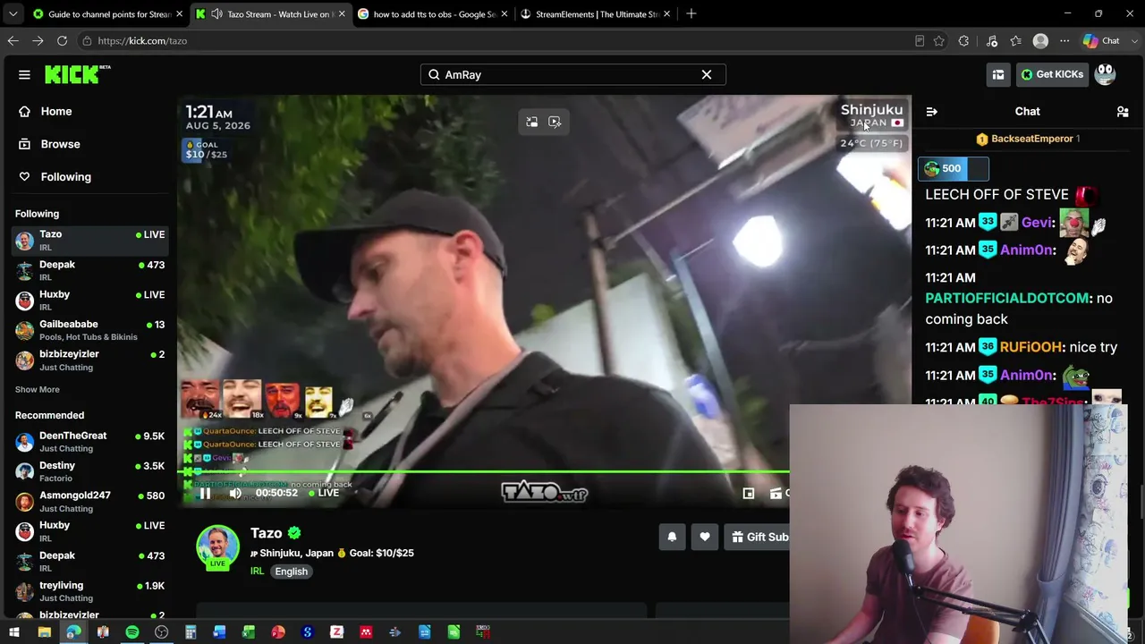Open Gailbeababe's channel in the Following list
The image size is (1145, 644).
tap(89, 330)
